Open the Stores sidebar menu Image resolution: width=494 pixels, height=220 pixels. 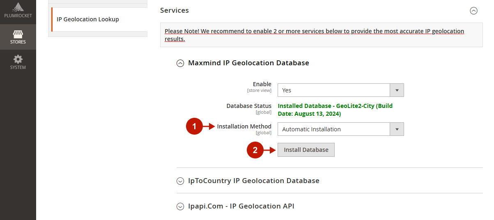point(18,37)
